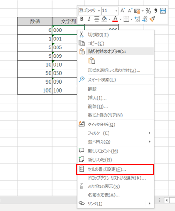Click the center align icon
The height and width of the screenshot is (211, 175).
(x=96, y=19)
